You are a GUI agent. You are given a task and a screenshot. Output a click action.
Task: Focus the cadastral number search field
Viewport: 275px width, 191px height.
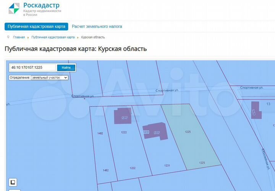click(x=32, y=67)
